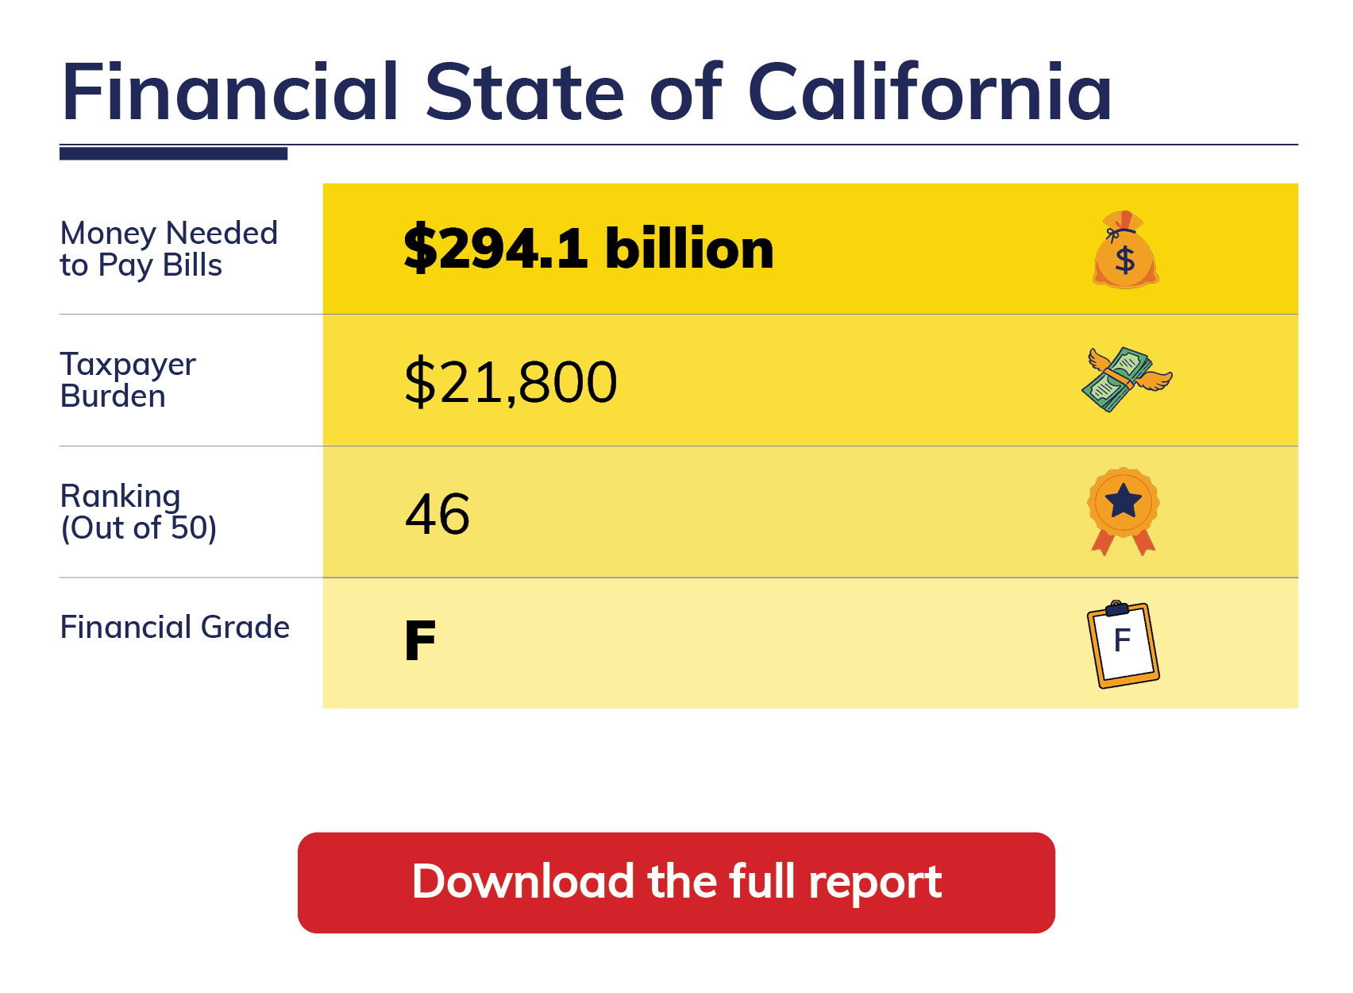Click the thick navy bar under the title
This screenshot has height=993, width=1353.
coord(173,153)
